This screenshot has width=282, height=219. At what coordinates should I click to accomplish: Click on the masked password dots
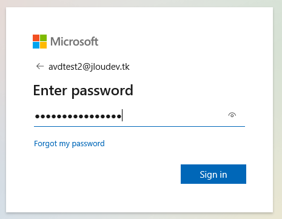[78, 116]
